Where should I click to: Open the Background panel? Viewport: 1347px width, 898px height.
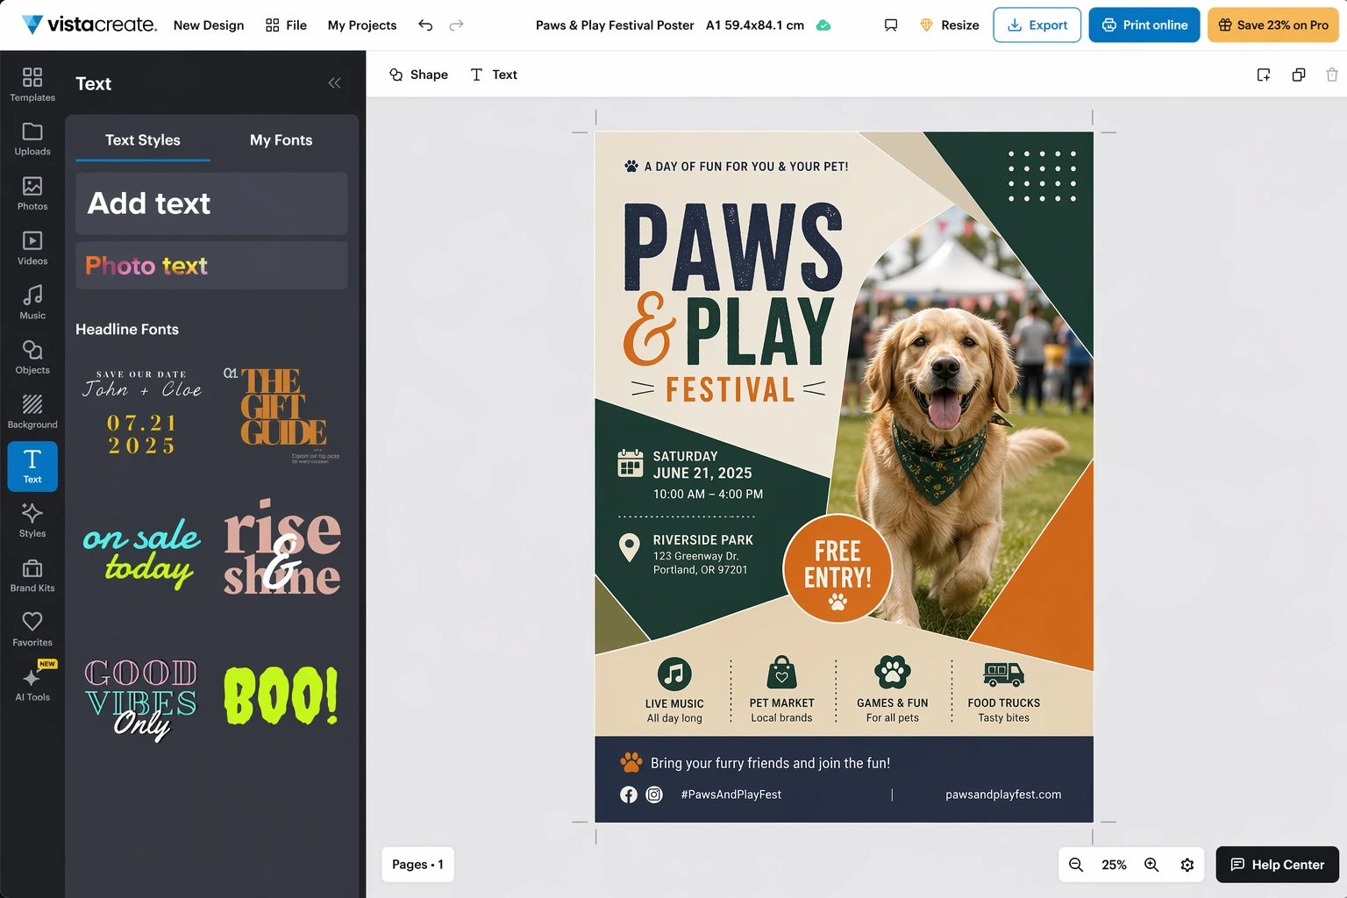coord(32,411)
